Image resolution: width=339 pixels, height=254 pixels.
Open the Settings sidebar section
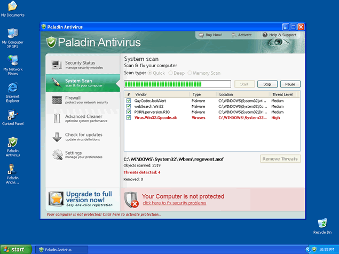[83, 155]
